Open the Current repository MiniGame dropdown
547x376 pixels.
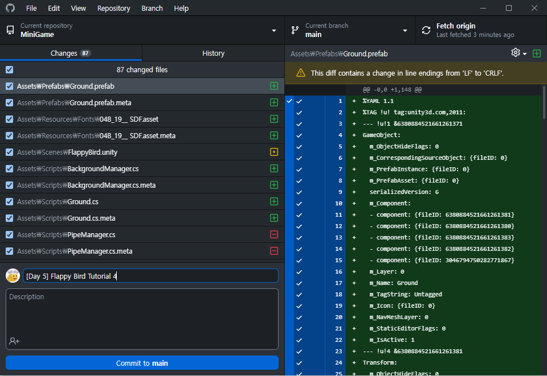[142, 30]
